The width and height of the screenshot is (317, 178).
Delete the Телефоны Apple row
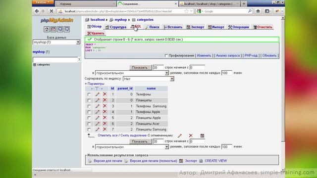105,112
